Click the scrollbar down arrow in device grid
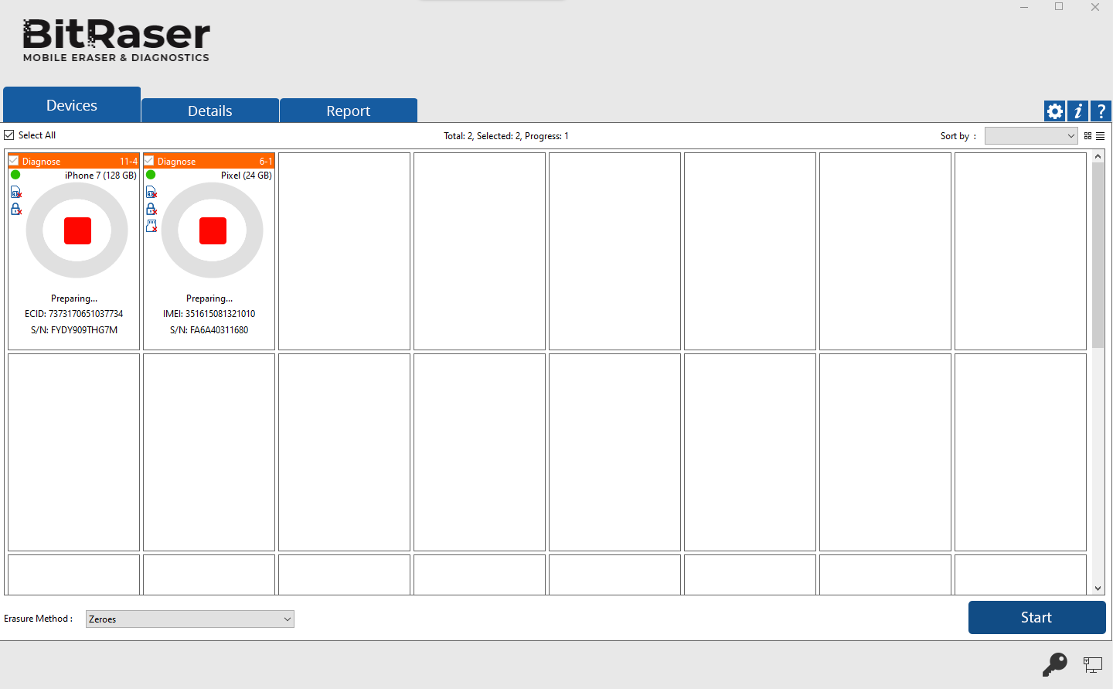Image resolution: width=1113 pixels, height=689 pixels. (x=1098, y=588)
